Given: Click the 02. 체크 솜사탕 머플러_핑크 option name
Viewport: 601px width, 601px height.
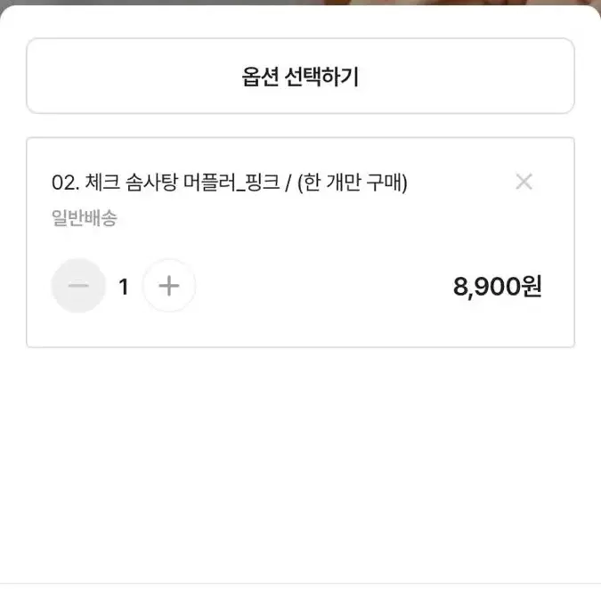Looking at the screenshot, I should pos(166,182).
